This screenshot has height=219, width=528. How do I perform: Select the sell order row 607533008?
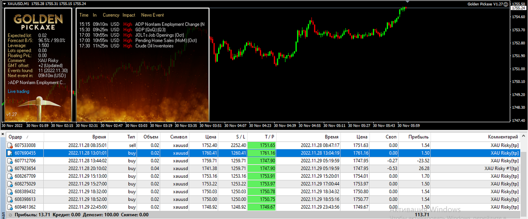(x=263, y=145)
